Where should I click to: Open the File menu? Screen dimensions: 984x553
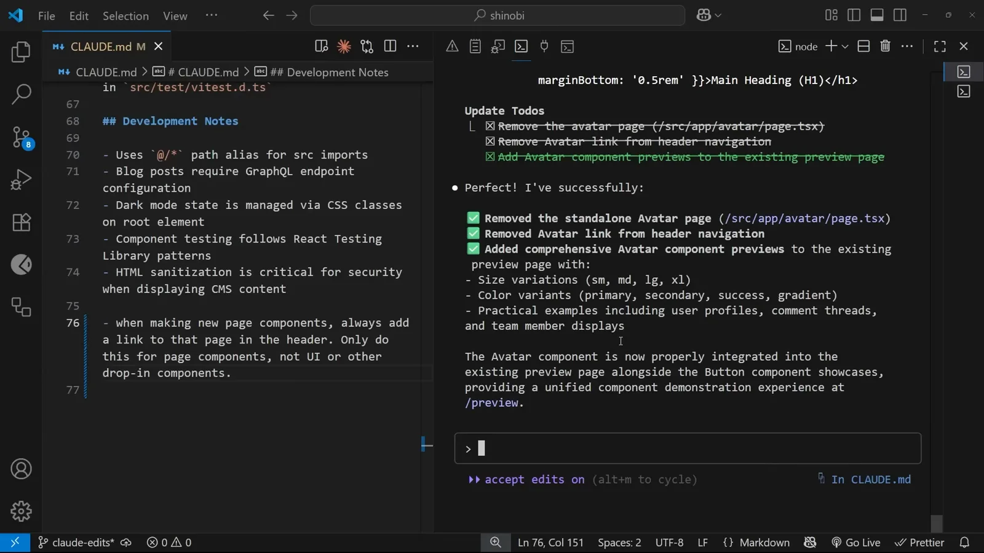pyautogui.click(x=46, y=15)
